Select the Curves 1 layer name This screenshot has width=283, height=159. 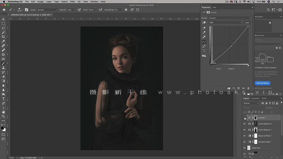(262, 118)
